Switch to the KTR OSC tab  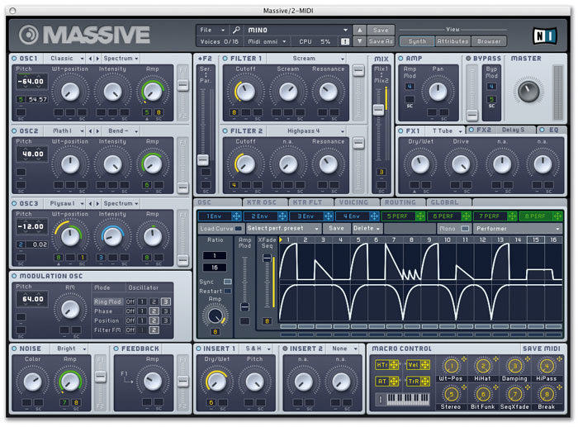262,202
